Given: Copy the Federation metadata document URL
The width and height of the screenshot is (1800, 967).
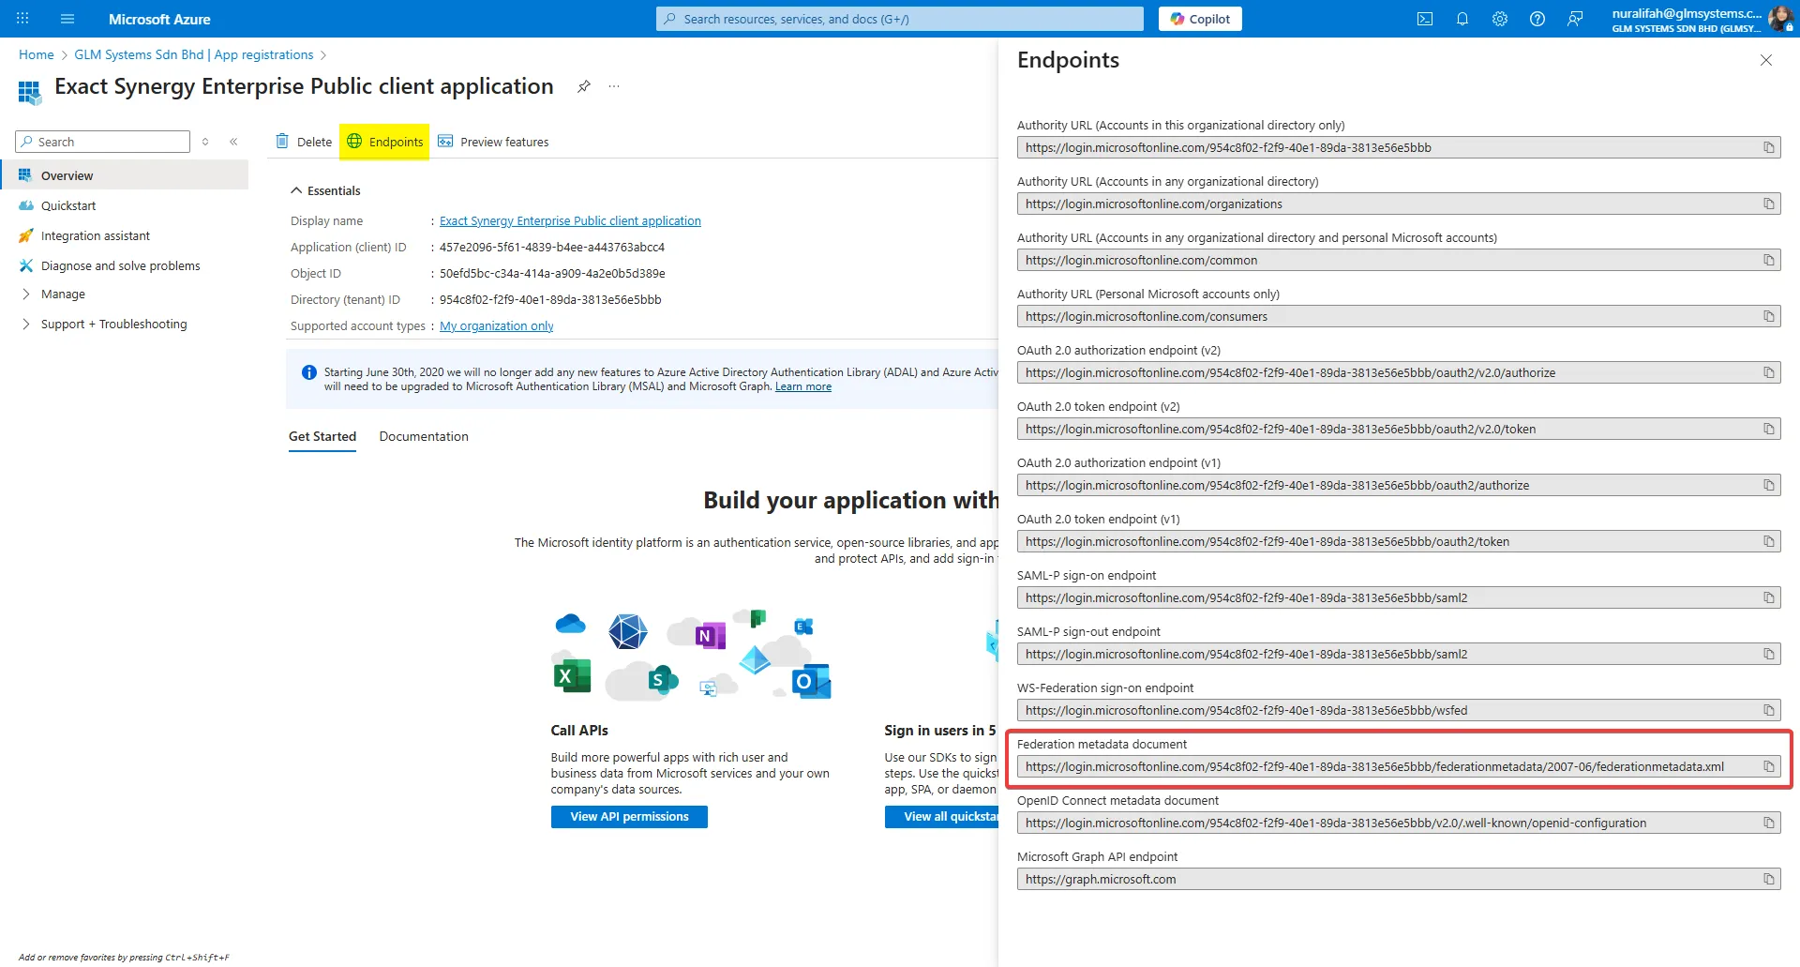Looking at the screenshot, I should (1768, 767).
